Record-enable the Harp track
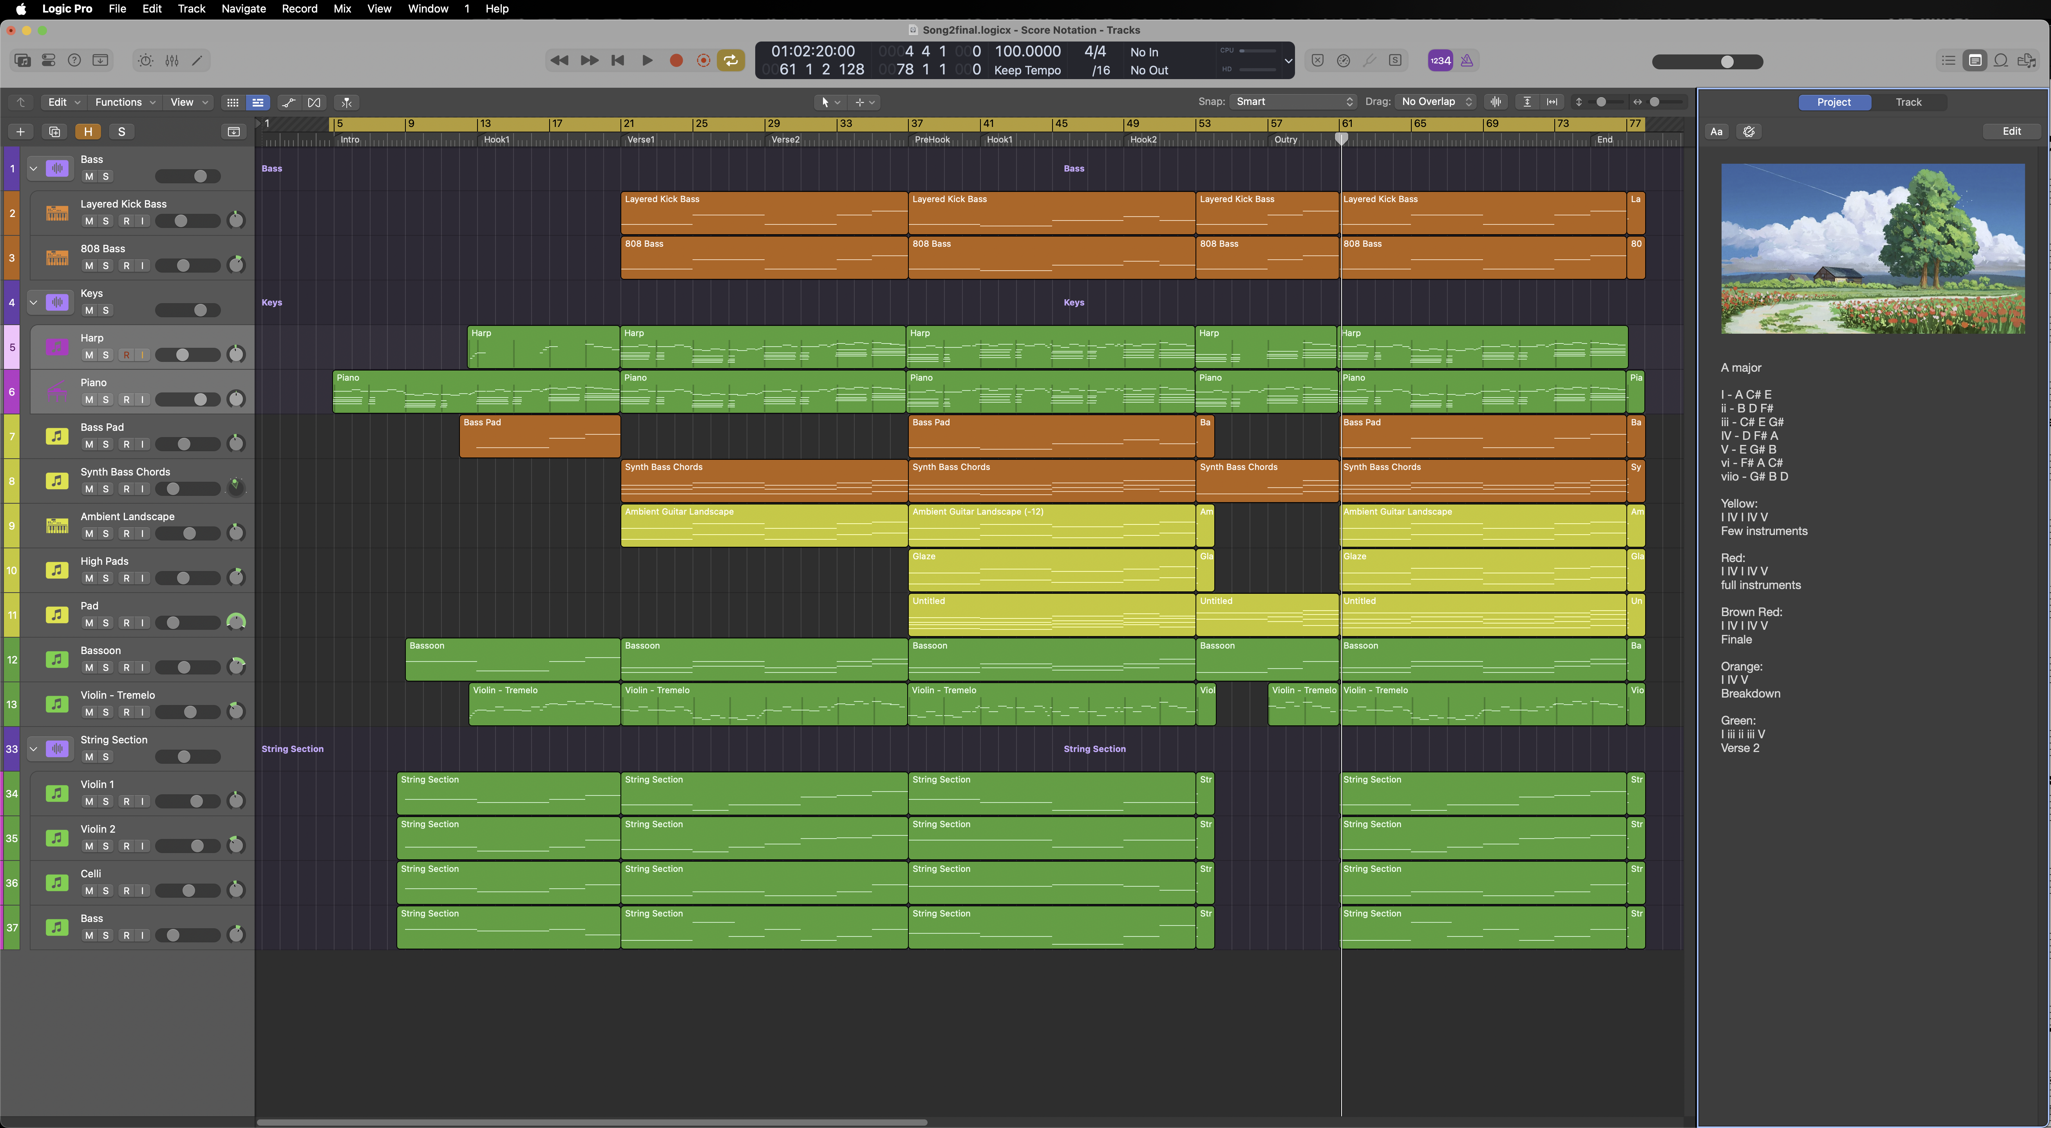 (x=127, y=355)
